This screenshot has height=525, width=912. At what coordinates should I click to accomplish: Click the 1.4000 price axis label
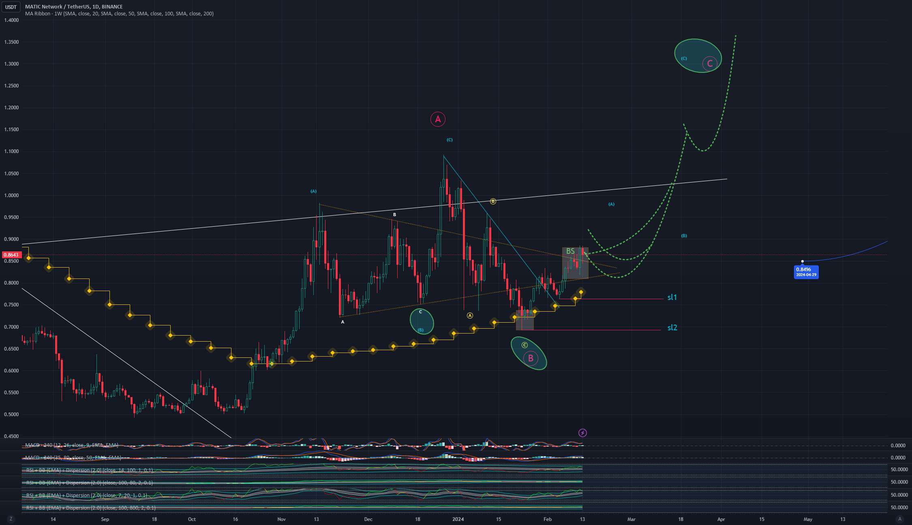(x=11, y=20)
